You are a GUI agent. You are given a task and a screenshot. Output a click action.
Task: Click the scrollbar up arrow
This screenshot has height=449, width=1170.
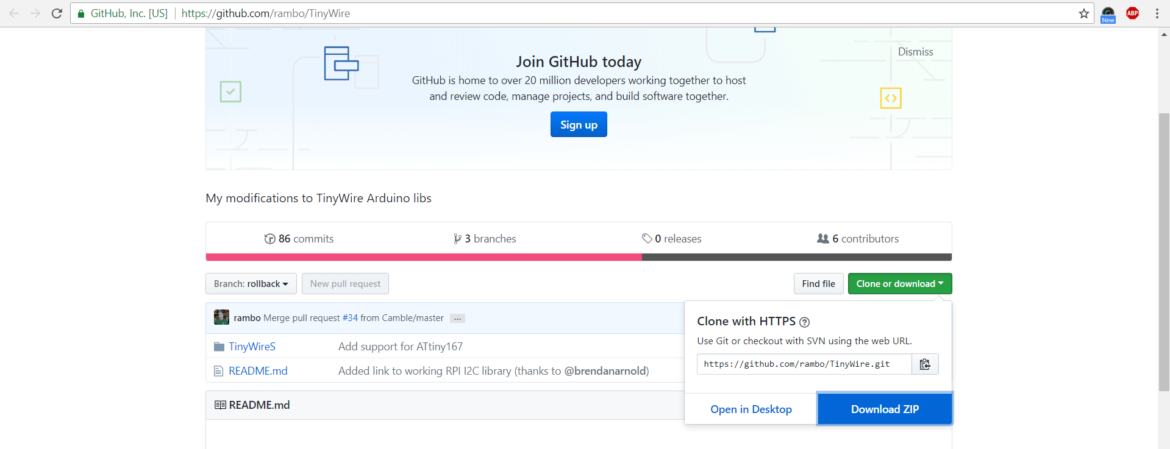[x=1164, y=34]
